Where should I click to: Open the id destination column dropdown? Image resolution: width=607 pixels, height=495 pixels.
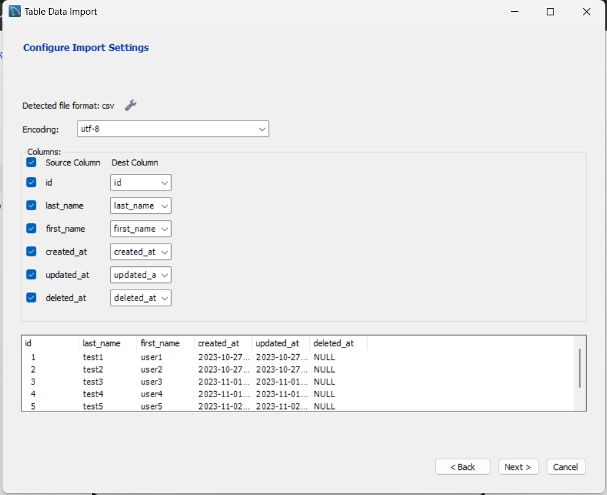coord(141,183)
